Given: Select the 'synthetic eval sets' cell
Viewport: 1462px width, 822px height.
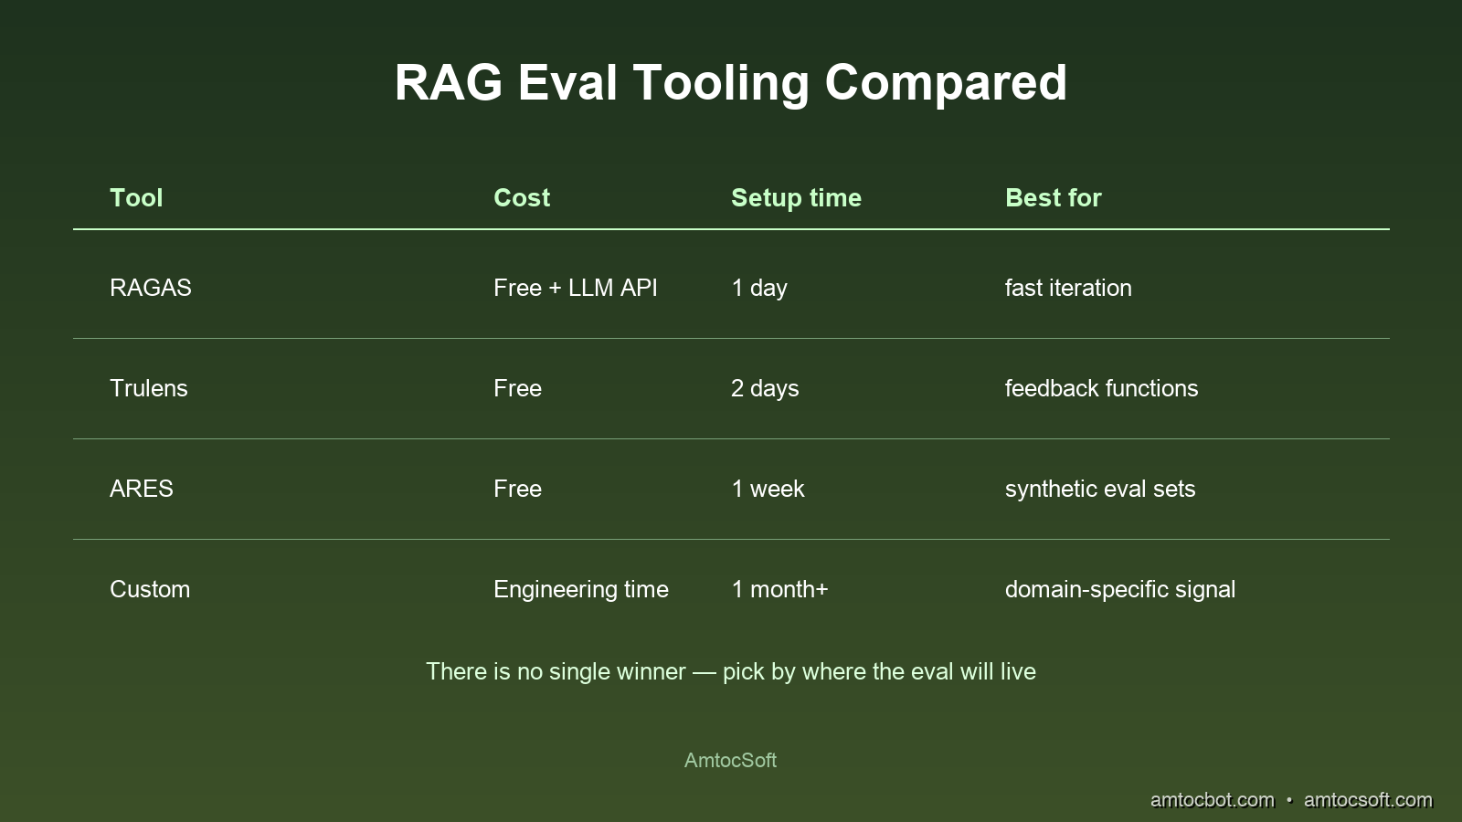Looking at the screenshot, I should (x=1100, y=489).
